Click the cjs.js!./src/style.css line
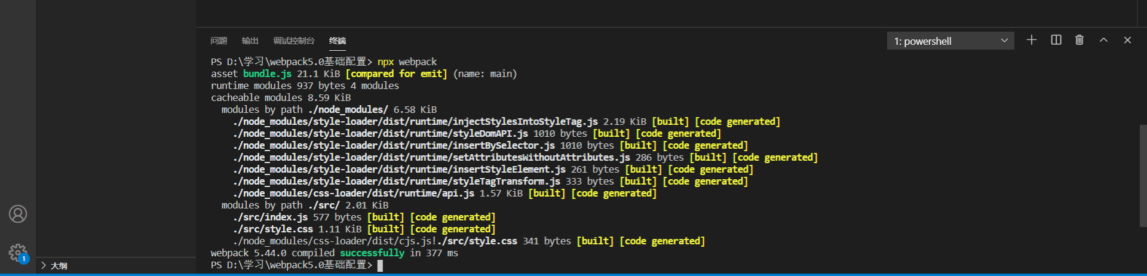Screen dimensions: 1147x276 coord(469,241)
